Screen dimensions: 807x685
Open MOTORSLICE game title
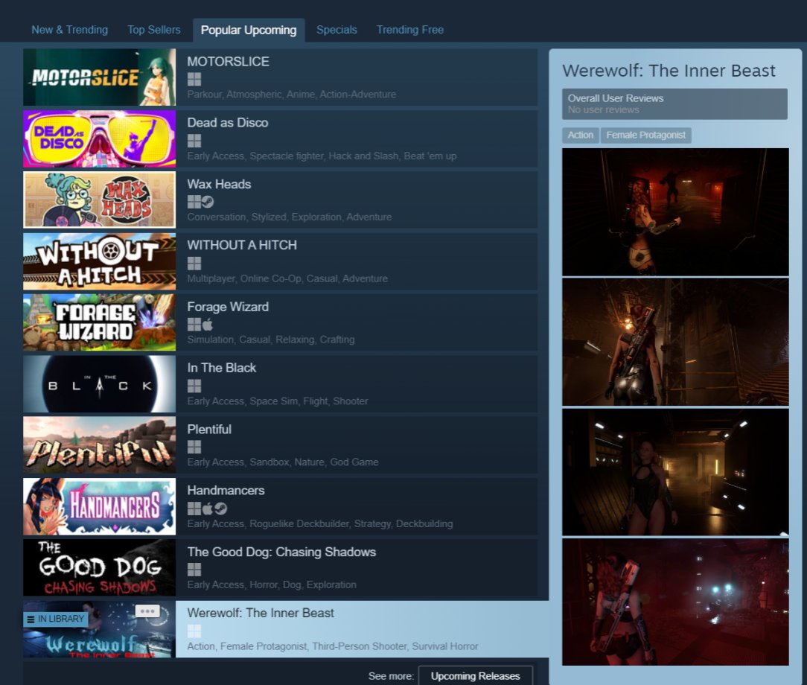[228, 62]
